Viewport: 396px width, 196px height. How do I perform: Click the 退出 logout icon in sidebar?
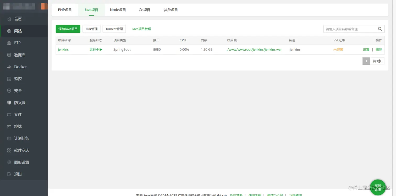(x=9, y=174)
